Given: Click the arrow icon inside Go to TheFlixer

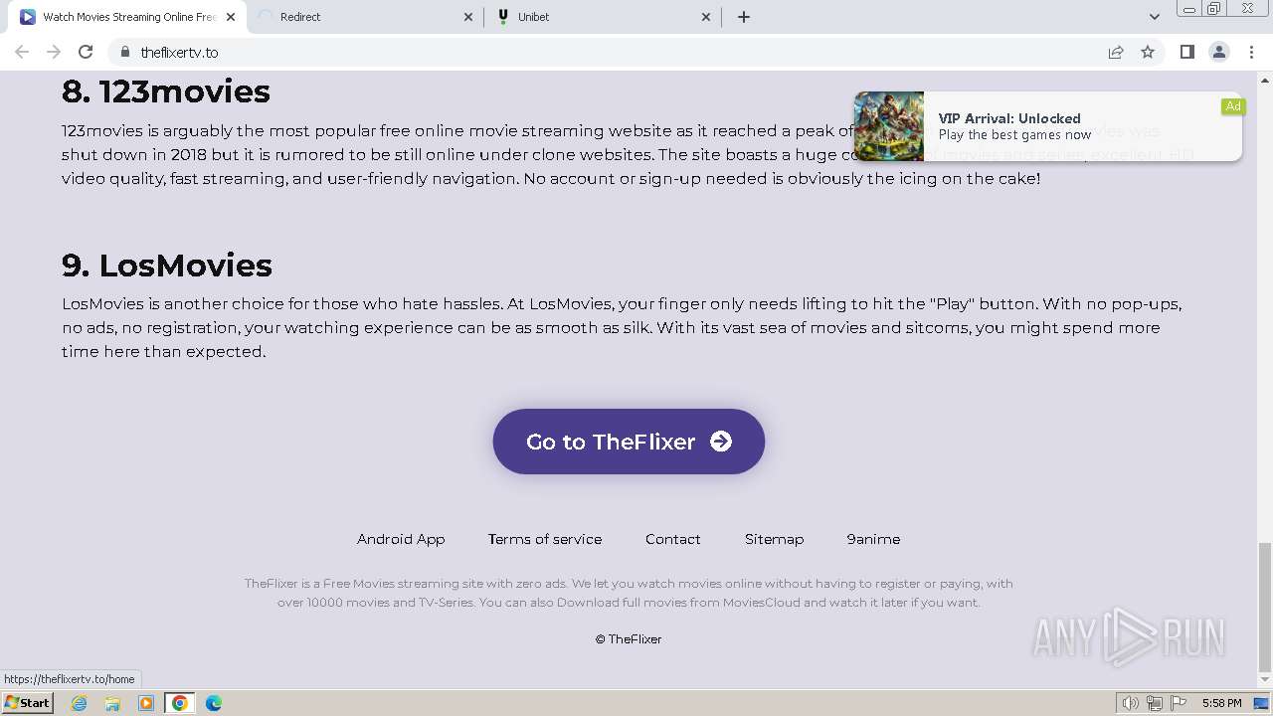Looking at the screenshot, I should [721, 442].
